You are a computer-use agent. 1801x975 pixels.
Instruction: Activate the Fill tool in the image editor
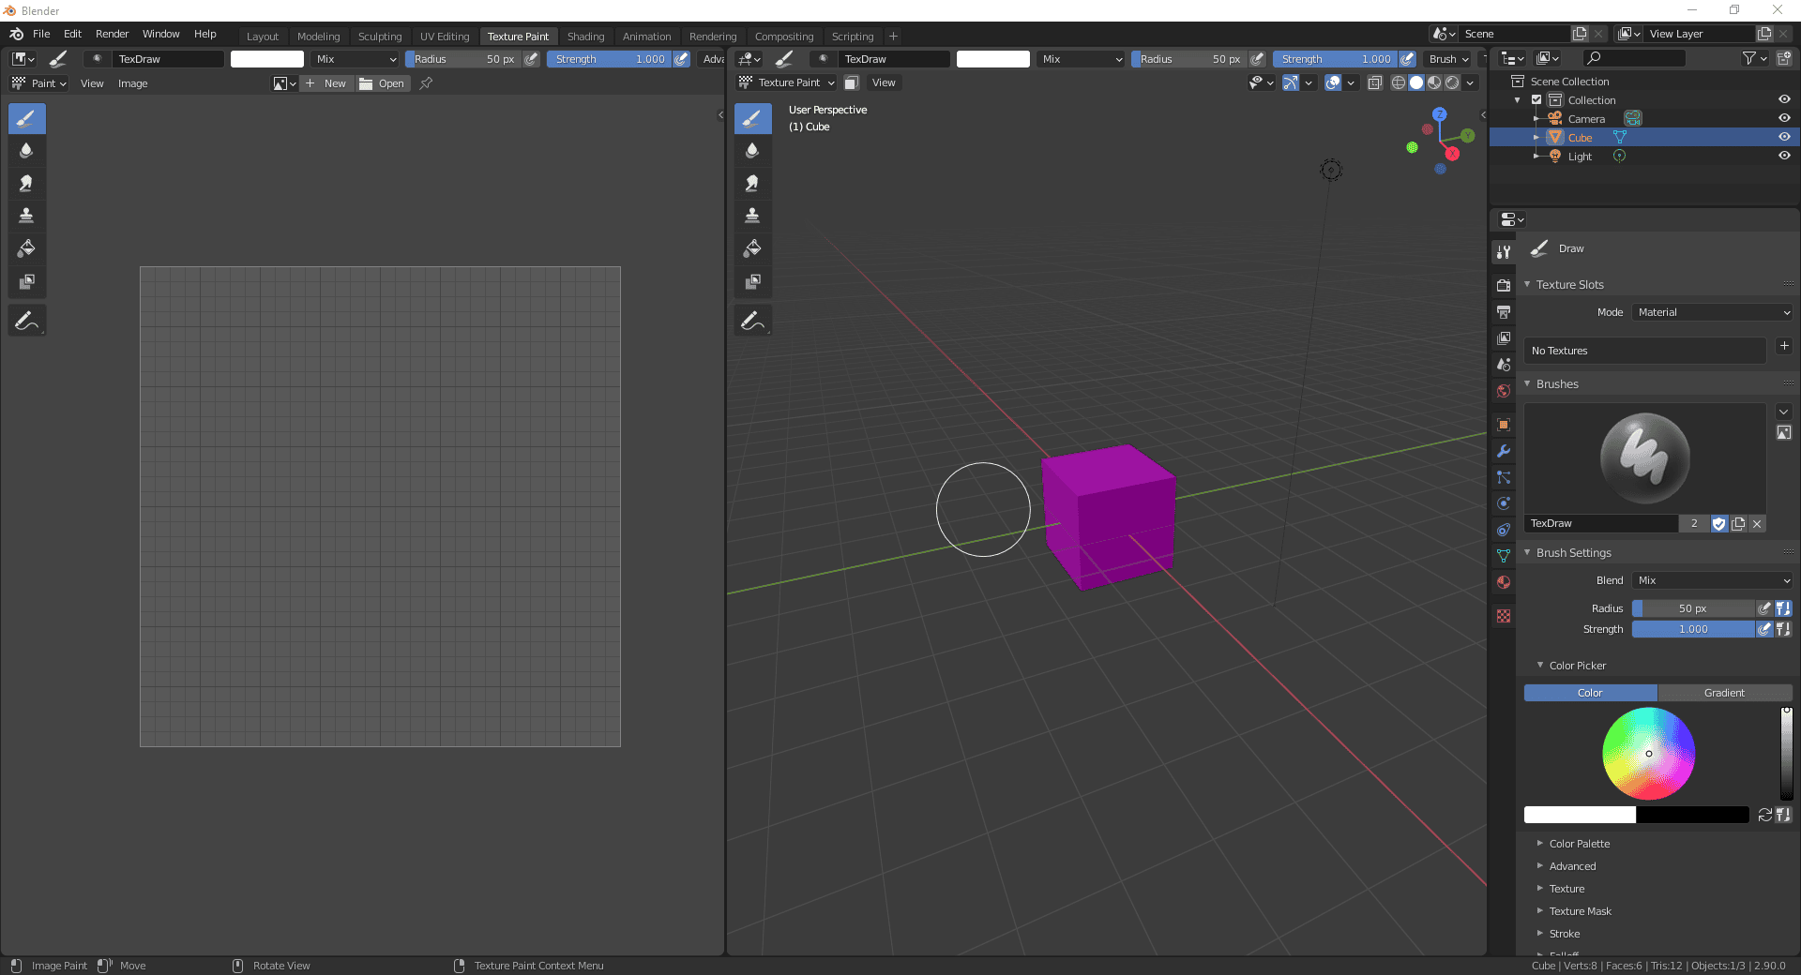[26, 248]
